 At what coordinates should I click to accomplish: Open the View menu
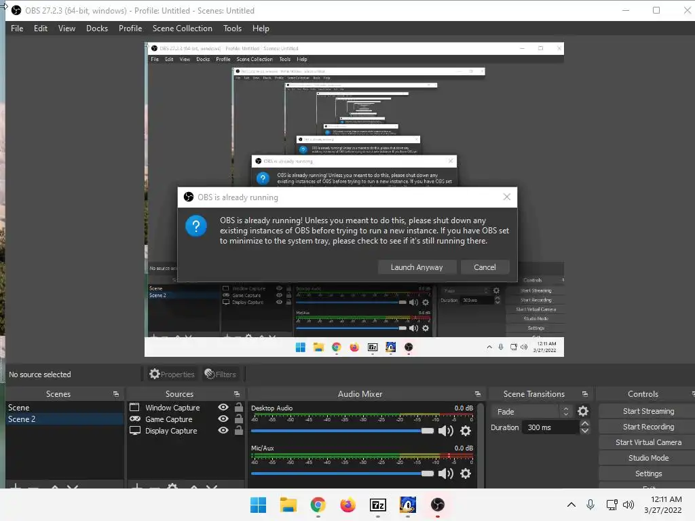(x=67, y=28)
